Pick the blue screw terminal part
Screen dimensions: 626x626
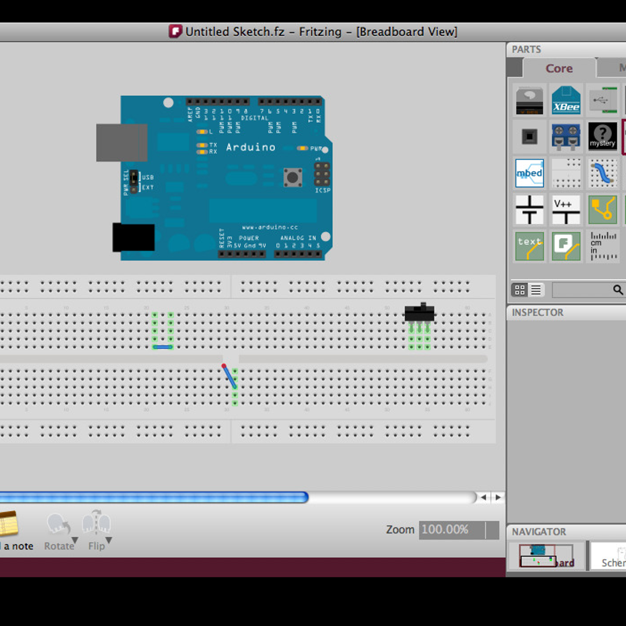pyautogui.click(x=566, y=137)
